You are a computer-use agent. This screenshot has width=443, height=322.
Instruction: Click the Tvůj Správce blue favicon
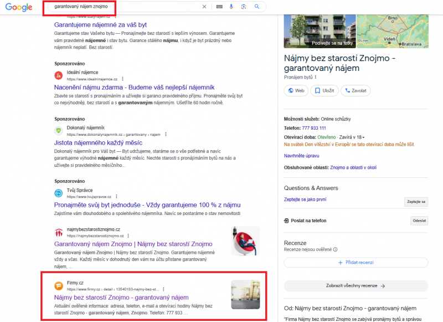(x=59, y=193)
